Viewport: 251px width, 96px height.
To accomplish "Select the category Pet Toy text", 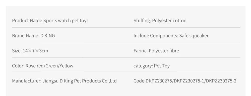I will tap(152, 66).
